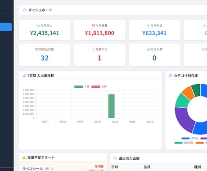Click the 06/13 date label on chart axis
The image size is (207, 171).
(150, 122)
